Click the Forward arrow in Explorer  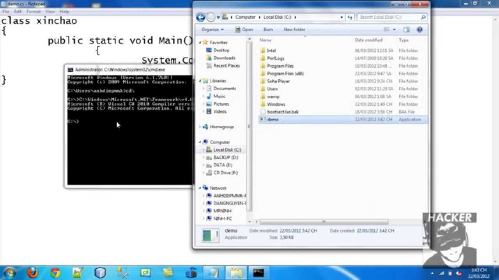pyautogui.click(x=211, y=17)
